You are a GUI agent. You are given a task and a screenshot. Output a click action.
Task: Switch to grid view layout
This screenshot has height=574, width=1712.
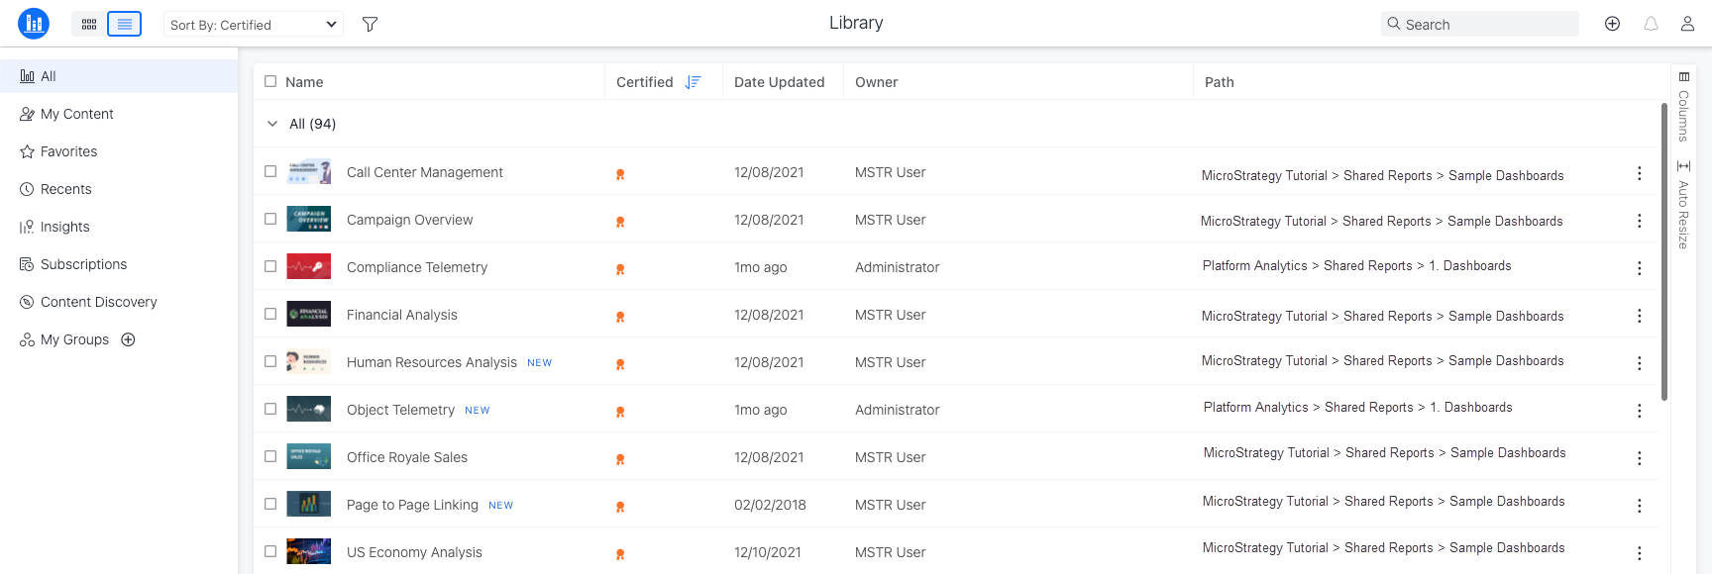pos(89,24)
